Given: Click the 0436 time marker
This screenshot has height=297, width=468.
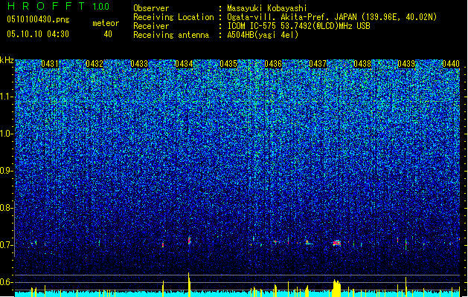Looking at the screenshot, I should [273, 64].
